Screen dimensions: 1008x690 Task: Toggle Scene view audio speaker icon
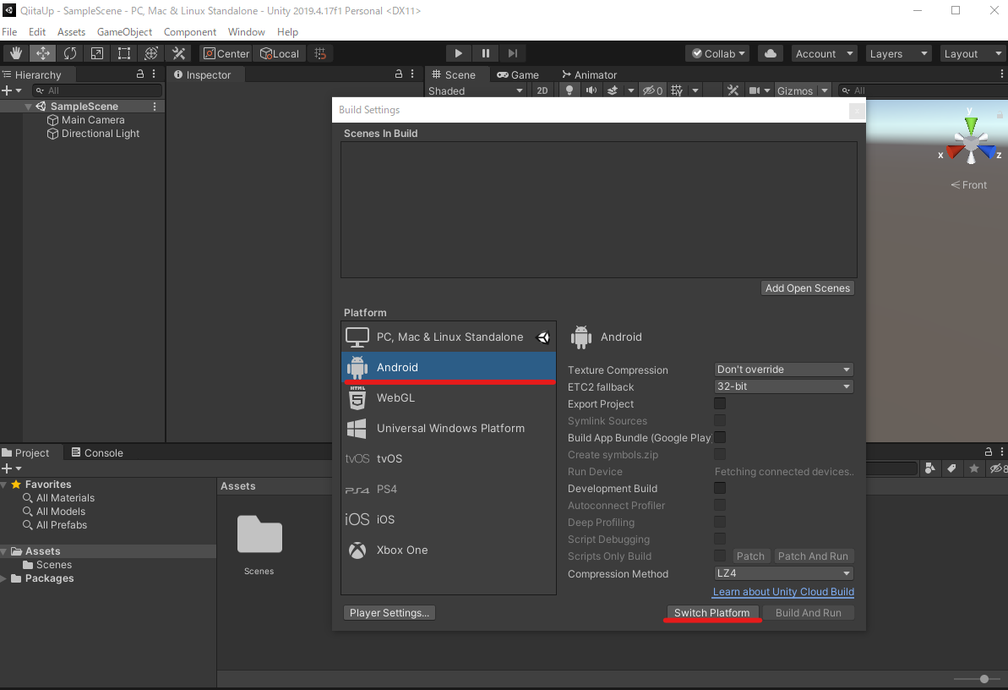pyautogui.click(x=591, y=90)
